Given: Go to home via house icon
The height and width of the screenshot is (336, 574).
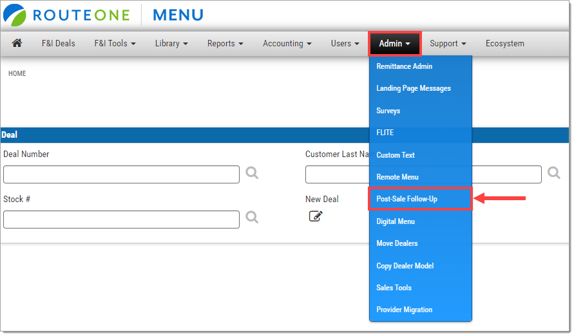Looking at the screenshot, I should [17, 43].
